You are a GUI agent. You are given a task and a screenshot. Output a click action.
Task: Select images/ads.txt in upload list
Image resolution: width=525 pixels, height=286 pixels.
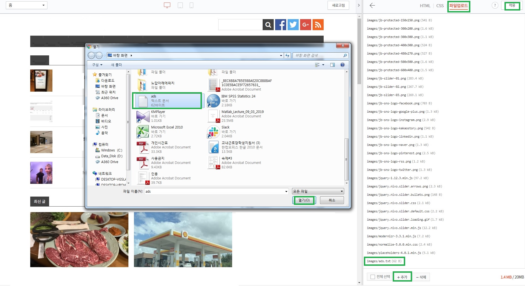tap(384, 261)
